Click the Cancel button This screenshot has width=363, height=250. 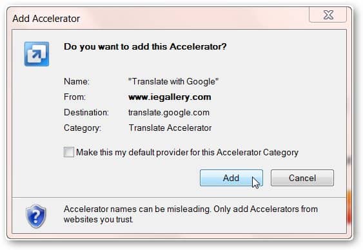tap(302, 178)
